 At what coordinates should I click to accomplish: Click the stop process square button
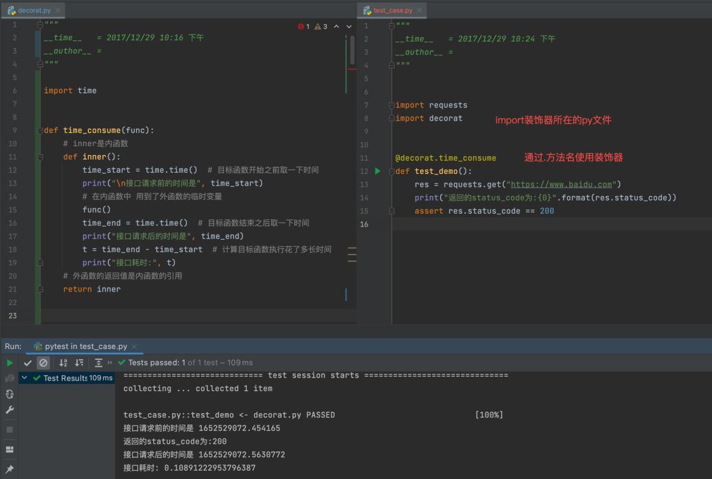point(9,429)
